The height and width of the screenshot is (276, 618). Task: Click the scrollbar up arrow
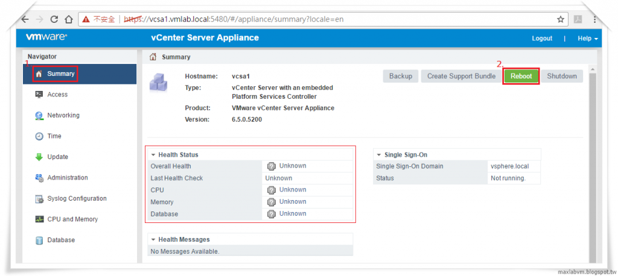coord(593,69)
